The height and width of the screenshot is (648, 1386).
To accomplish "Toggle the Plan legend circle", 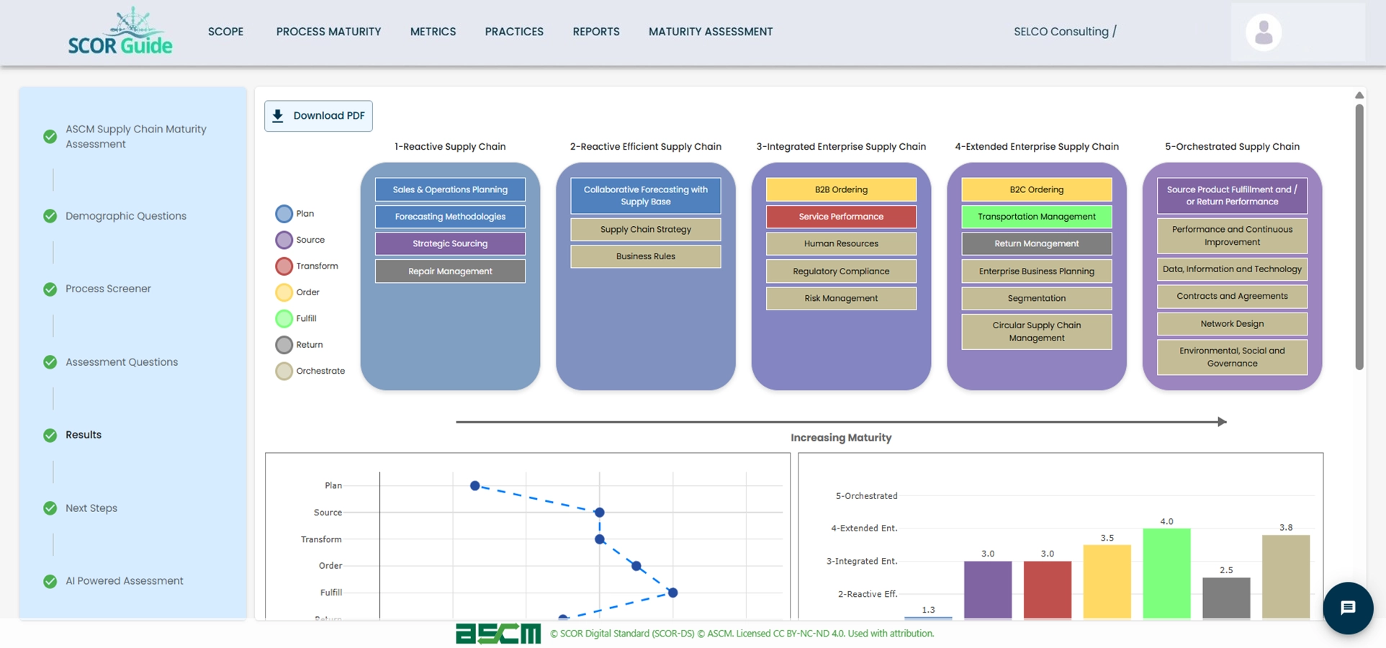I will 284,213.
